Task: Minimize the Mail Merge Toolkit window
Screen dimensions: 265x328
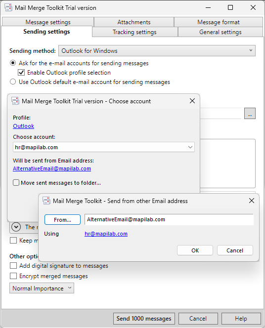Action: click(x=208, y=7)
